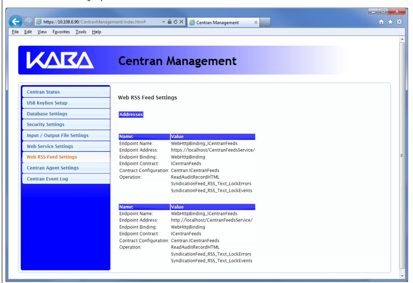Close the Centran Management tab

coord(256,22)
